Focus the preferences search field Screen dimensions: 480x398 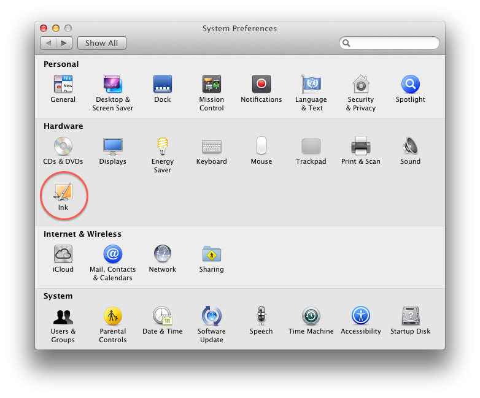(x=389, y=43)
